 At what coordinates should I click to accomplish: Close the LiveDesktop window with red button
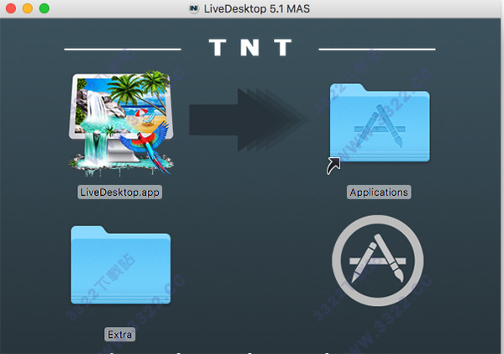(11, 8)
